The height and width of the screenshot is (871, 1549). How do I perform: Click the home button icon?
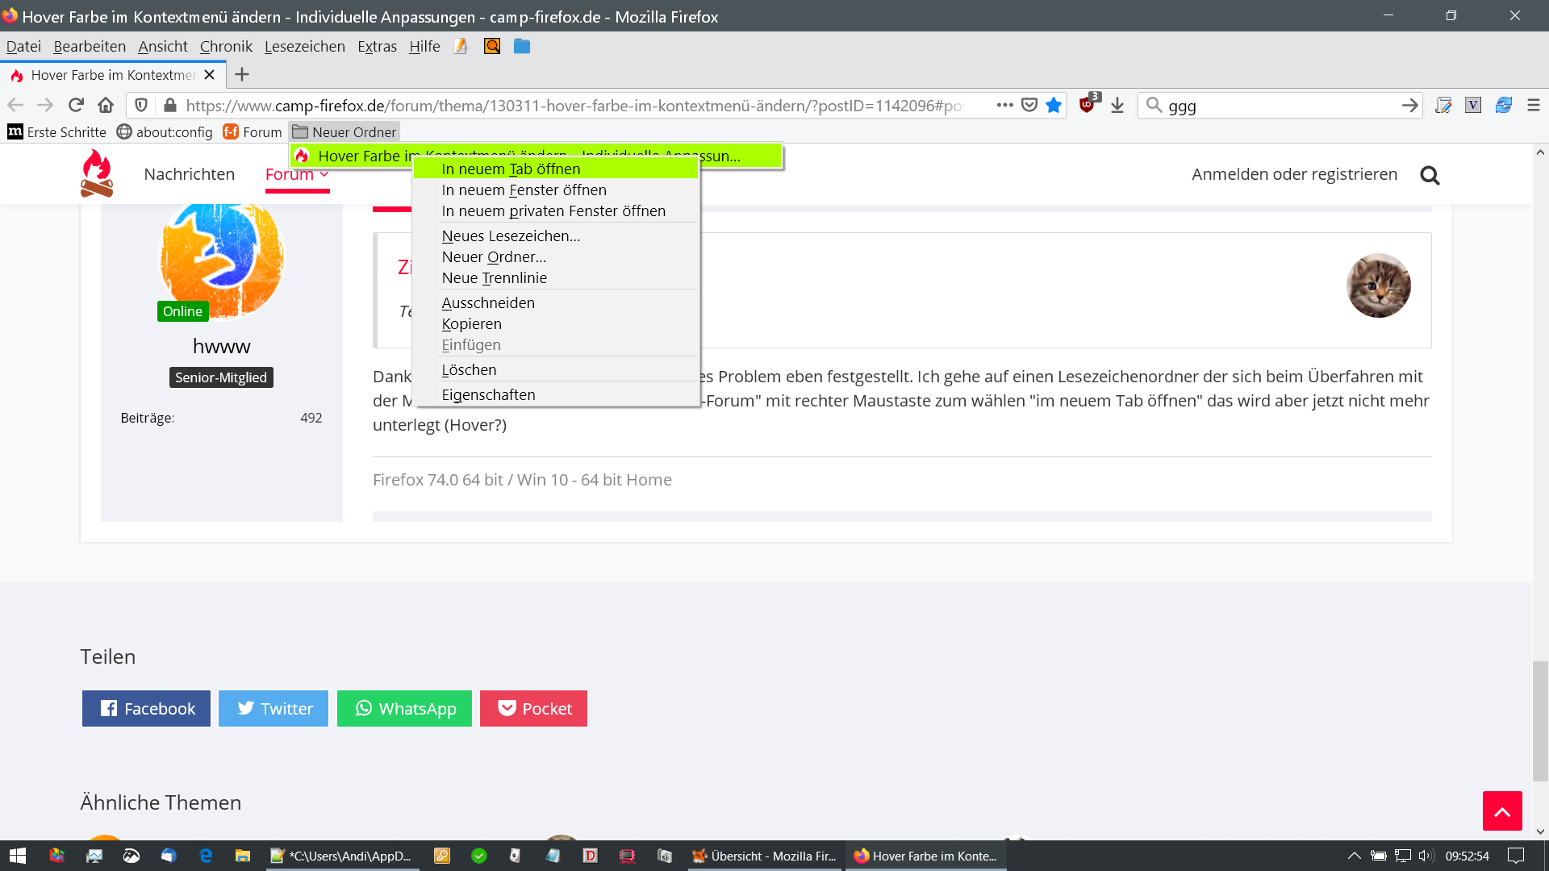pos(106,106)
